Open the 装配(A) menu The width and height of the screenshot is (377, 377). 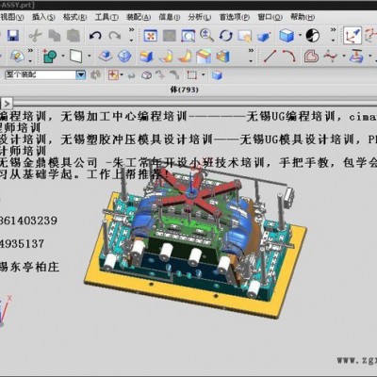(x=139, y=17)
